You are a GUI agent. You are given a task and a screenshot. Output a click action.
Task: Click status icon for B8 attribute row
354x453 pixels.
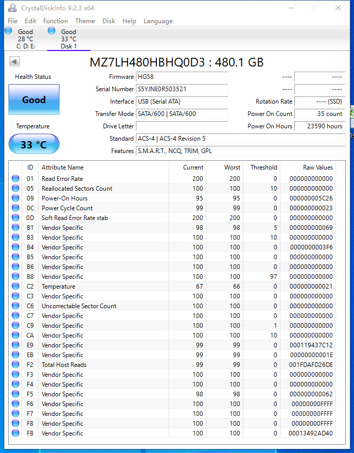[x=15, y=277]
